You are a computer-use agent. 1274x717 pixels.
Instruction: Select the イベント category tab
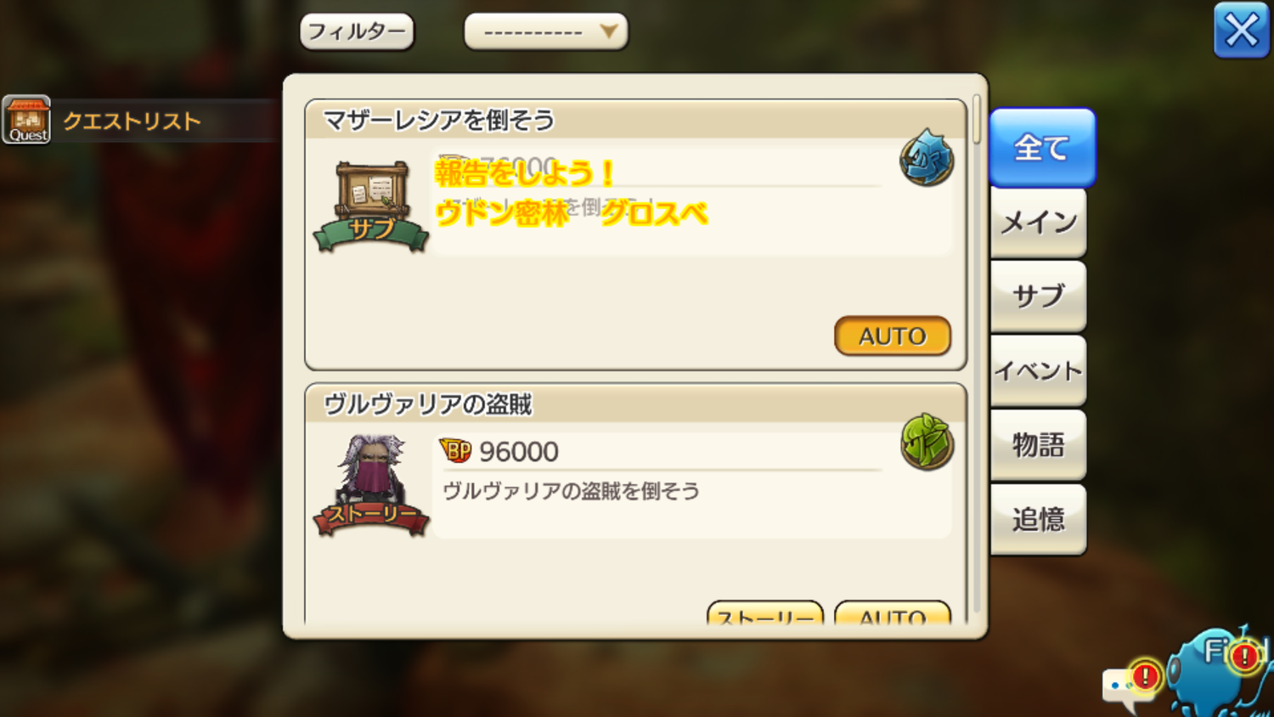click(1038, 370)
